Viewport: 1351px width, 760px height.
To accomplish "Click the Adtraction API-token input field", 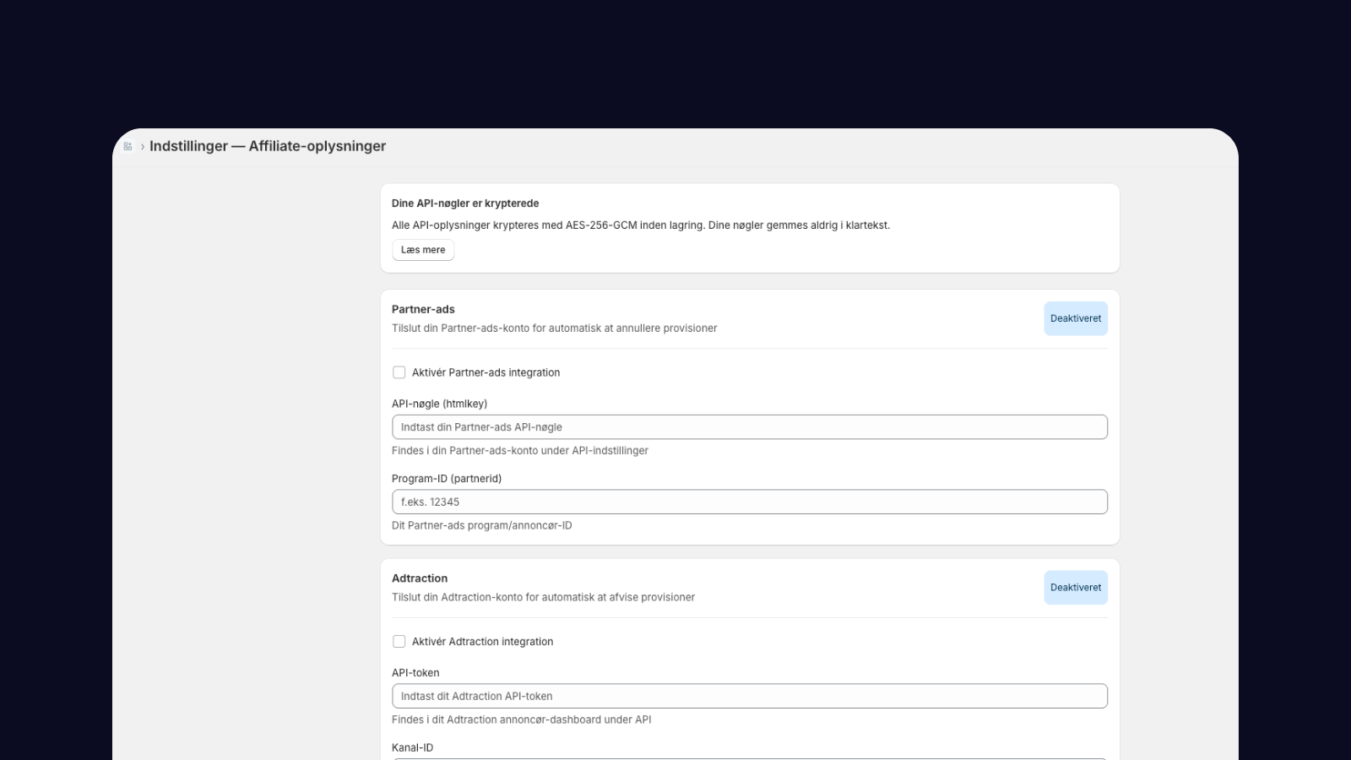I will (x=750, y=697).
